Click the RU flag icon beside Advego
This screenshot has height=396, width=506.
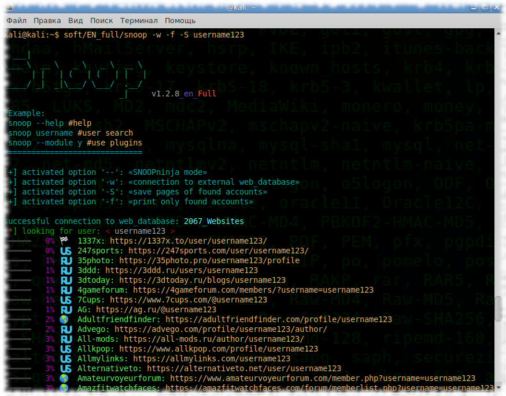click(65, 329)
